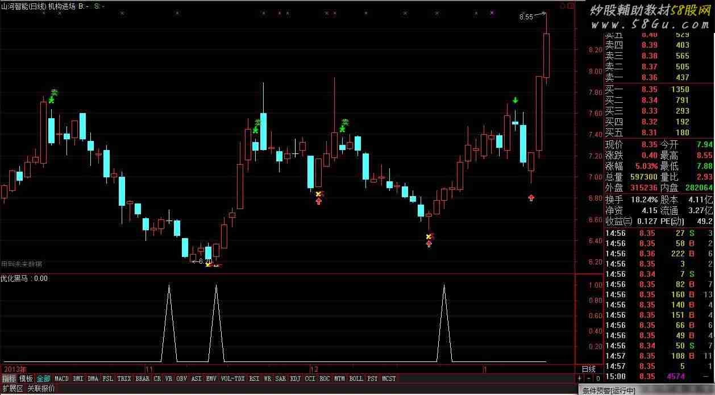Select the KDJ indicator
Image resolution: width=715 pixels, height=395 pixels.
click(x=296, y=379)
